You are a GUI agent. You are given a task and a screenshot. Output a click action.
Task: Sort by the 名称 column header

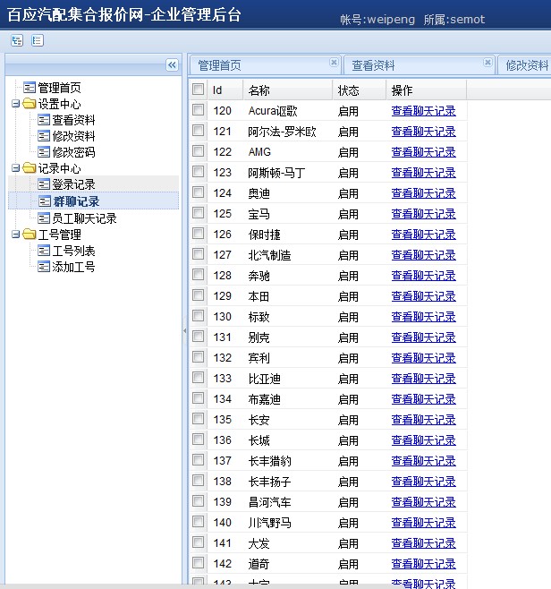(288, 90)
